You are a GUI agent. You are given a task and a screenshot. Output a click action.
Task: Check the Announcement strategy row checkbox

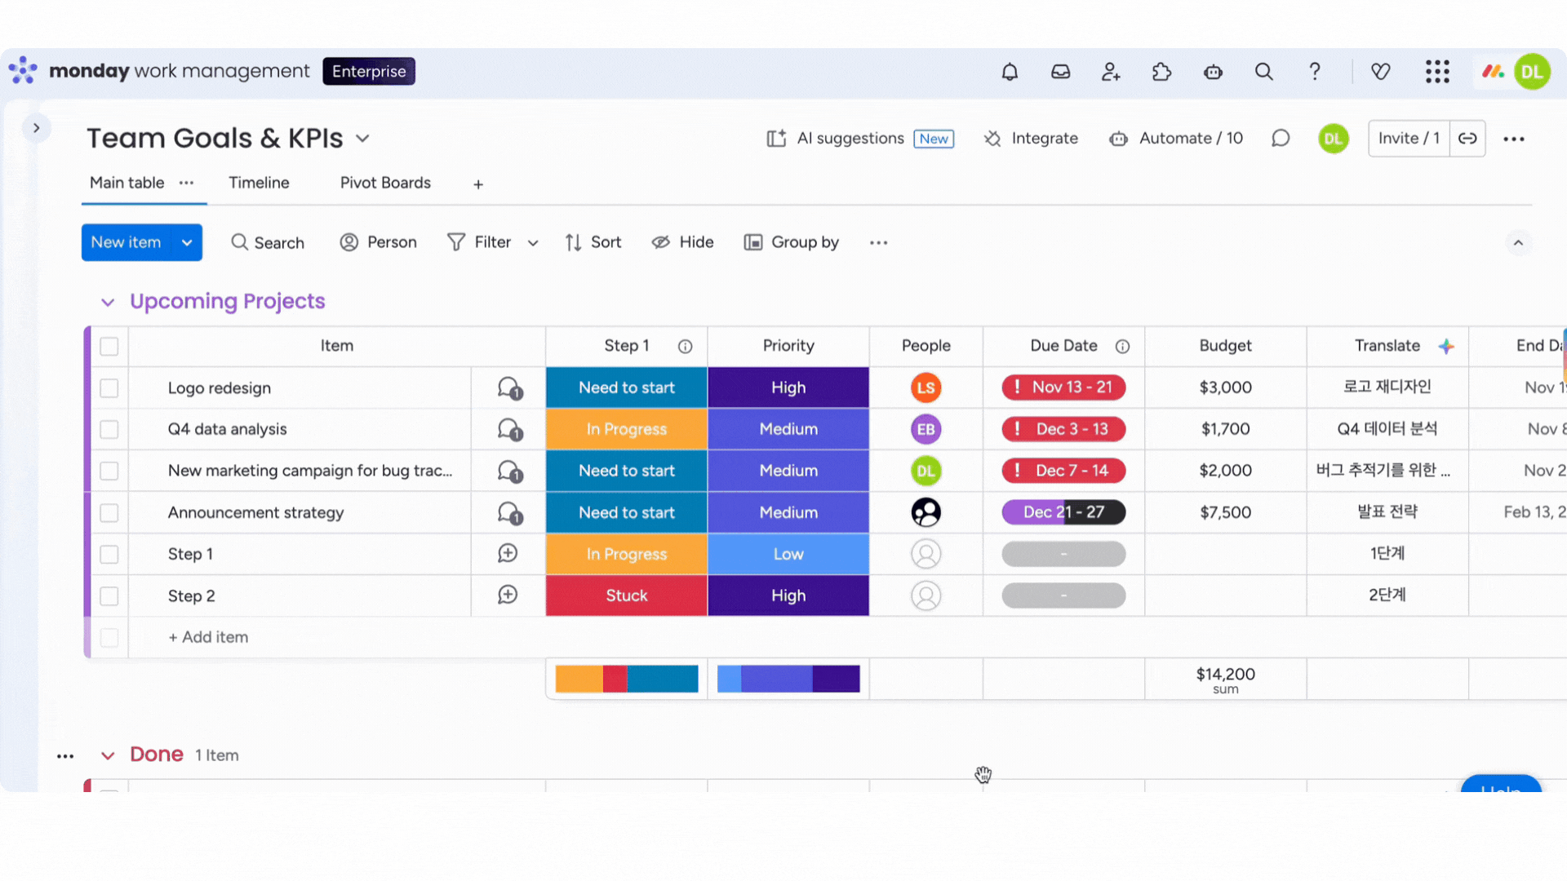(109, 513)
